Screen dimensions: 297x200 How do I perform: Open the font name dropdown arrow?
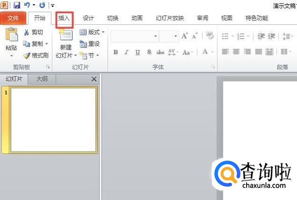(x=155, y=36)
